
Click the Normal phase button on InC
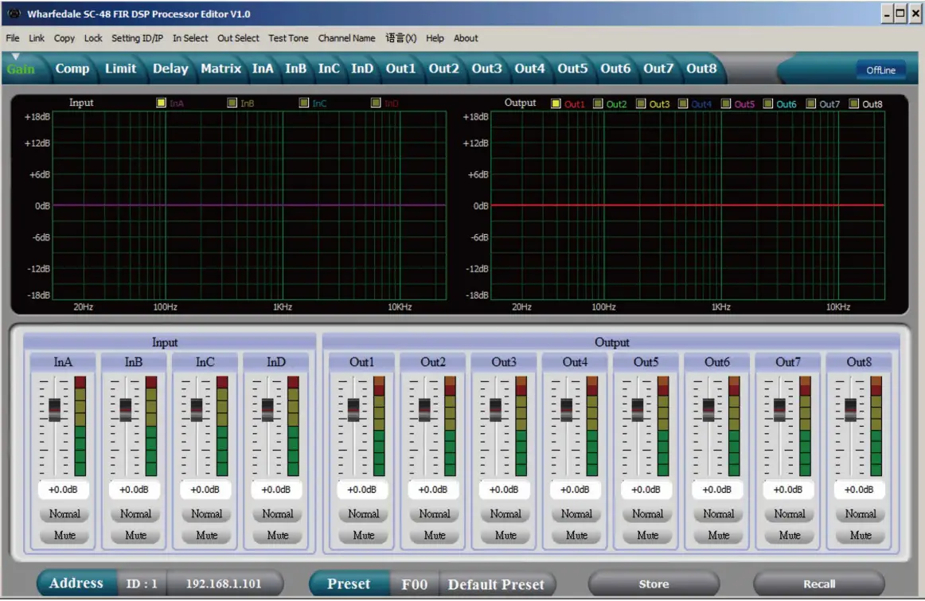205,513
